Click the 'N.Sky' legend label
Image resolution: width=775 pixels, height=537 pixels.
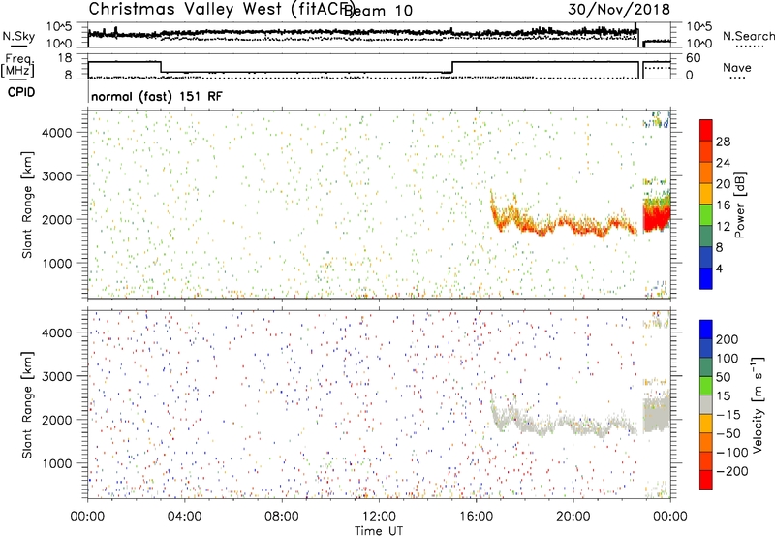(x=18, y=36)
